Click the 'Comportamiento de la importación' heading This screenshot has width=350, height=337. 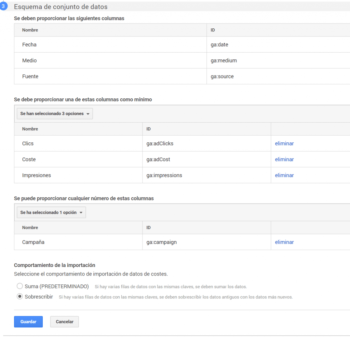coord(54,265)
